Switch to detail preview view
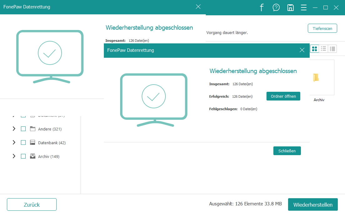The image size is (345, 216). point(332,49)
